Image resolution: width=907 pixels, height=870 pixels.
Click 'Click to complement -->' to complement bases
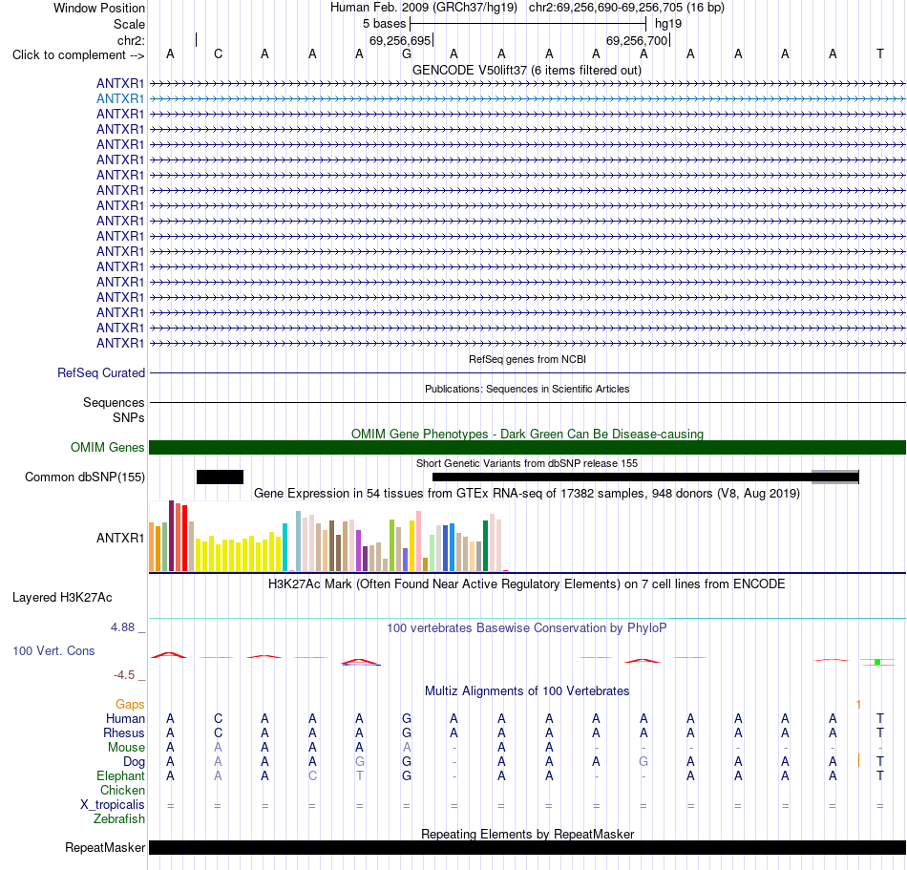click(78, 55)
